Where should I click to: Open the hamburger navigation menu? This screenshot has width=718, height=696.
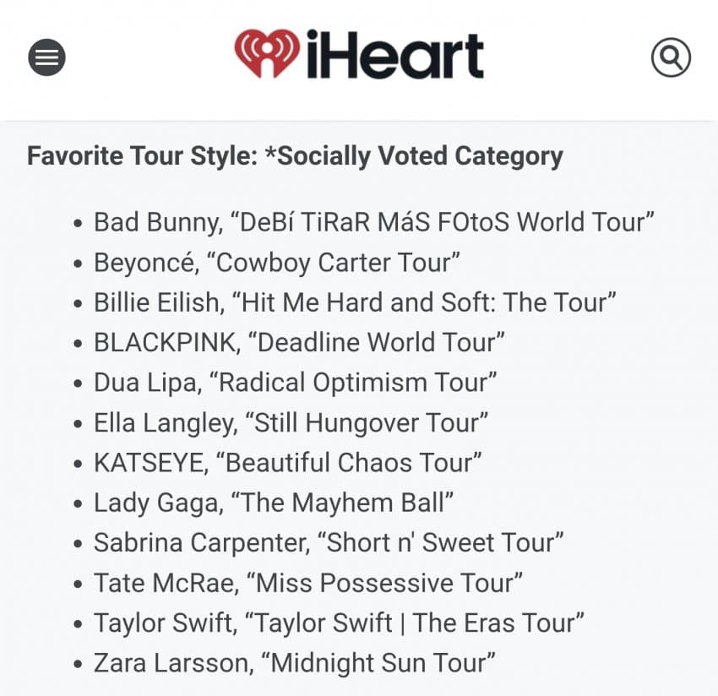[46, 58]
